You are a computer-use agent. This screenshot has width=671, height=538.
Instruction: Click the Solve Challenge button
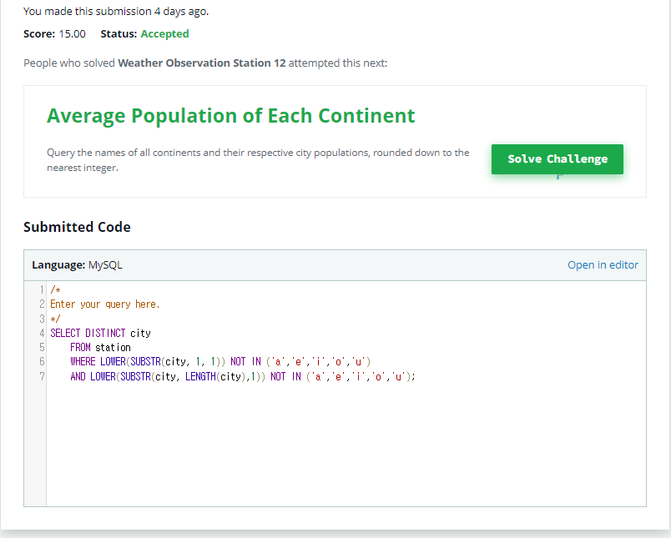click(557, 159)
